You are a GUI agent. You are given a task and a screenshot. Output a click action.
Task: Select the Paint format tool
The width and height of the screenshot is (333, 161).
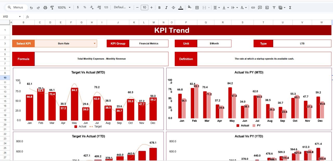click(52, 7)
